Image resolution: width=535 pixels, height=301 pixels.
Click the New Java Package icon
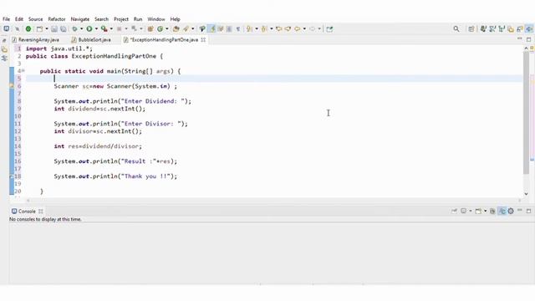pyautogui.click(x=150, y=29)
